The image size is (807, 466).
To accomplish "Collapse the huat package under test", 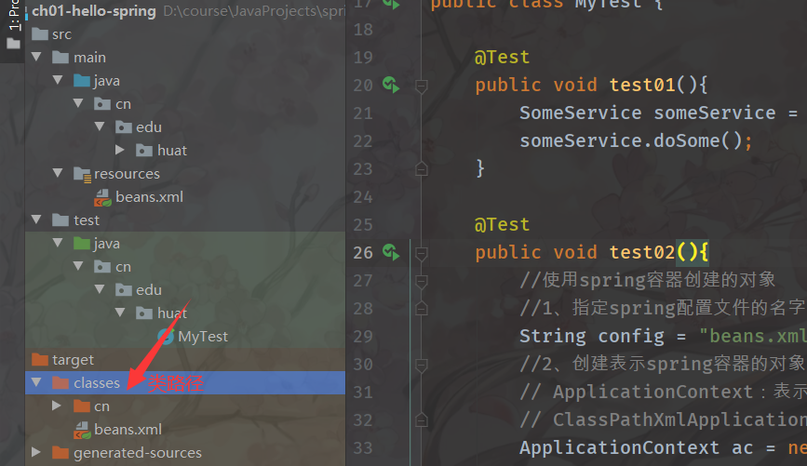I will (120, 313).
